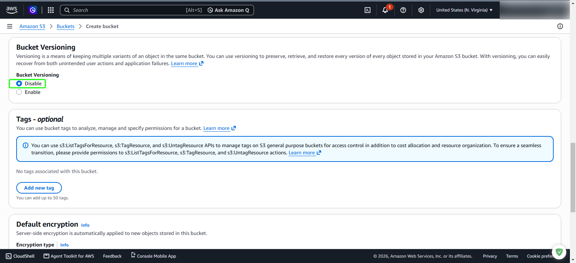Open Learn more link under Tags heading
This screenshot has width=576, height=263.
point(220,128)
